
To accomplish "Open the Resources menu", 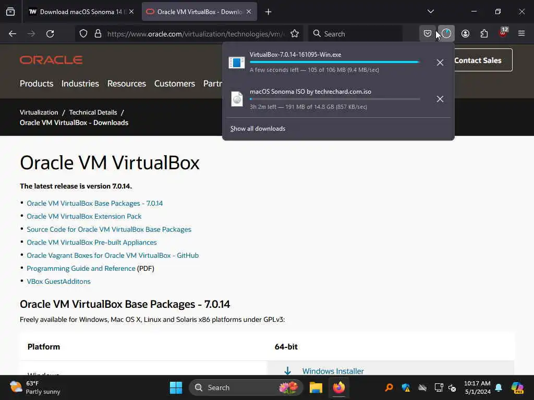I will point(127,83).
